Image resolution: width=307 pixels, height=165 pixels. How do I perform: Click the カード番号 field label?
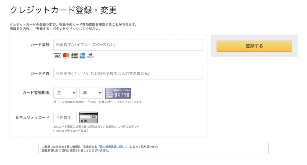pos(40,45)
